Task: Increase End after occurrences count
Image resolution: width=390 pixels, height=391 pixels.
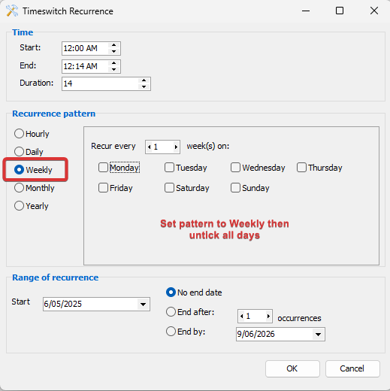Action: [268, 316]
